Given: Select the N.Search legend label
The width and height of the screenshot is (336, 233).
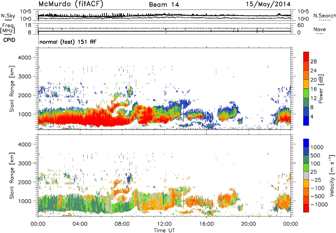Looking at the screenshot, I should tap(324, 16).
